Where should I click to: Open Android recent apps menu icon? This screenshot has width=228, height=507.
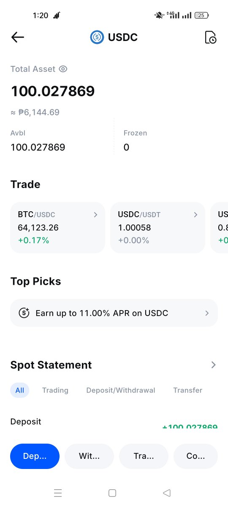[58, 493]
